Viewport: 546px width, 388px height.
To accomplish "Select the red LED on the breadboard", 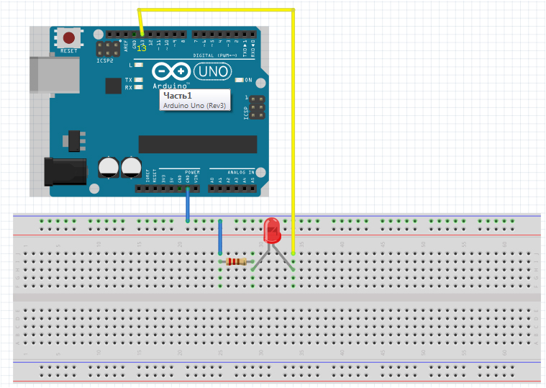I will tap(272, 230).
